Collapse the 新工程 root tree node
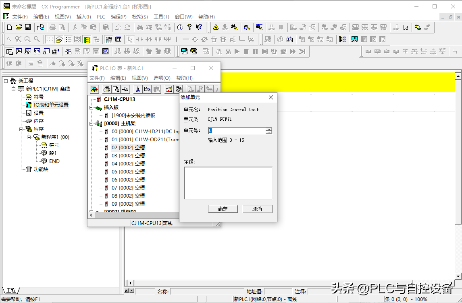Viewport: 462px width, 303px height. (x=6, y=81)
